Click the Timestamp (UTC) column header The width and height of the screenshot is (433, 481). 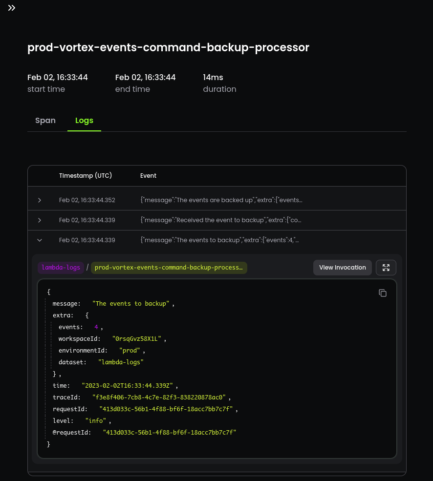pos(86,175)
